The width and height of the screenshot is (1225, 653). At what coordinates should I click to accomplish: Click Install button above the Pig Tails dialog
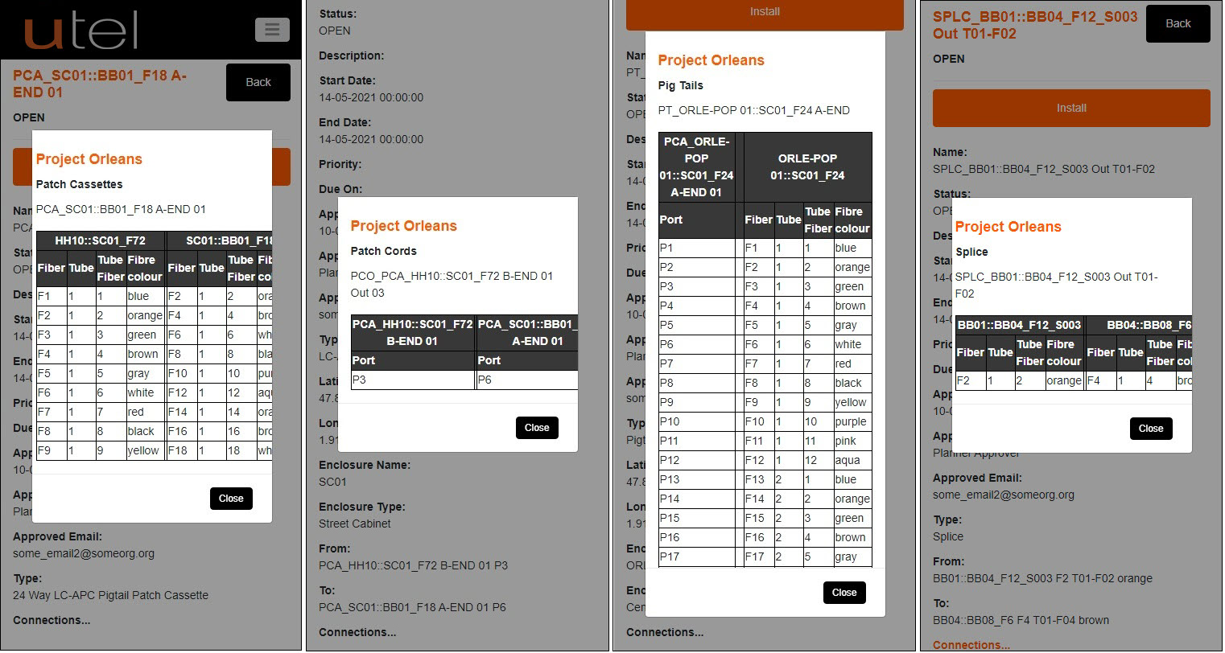tap(764, 12)
